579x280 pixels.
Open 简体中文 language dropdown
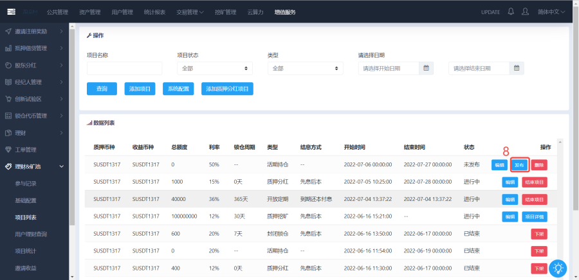click(551, 12)
